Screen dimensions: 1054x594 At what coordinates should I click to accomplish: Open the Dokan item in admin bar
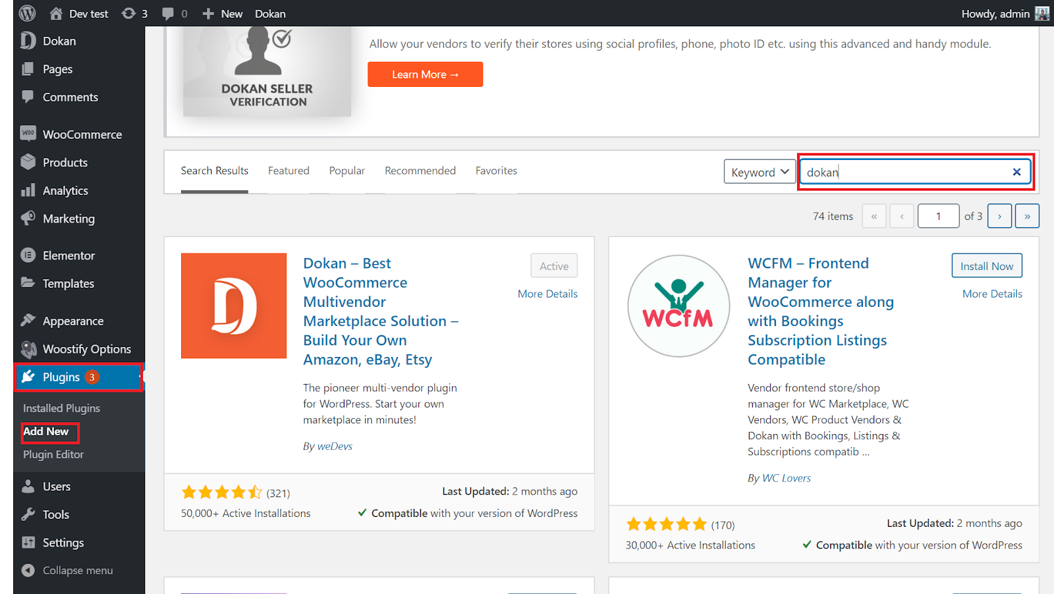(270, 13)
